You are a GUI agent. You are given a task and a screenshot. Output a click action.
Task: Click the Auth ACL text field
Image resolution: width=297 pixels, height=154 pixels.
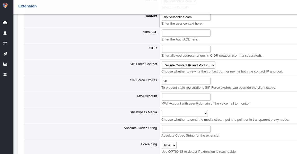(x=186, y=33)
